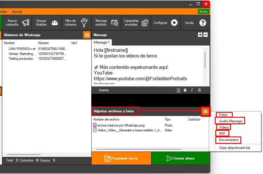Open the attachments orange menu button

click(206, 111)
